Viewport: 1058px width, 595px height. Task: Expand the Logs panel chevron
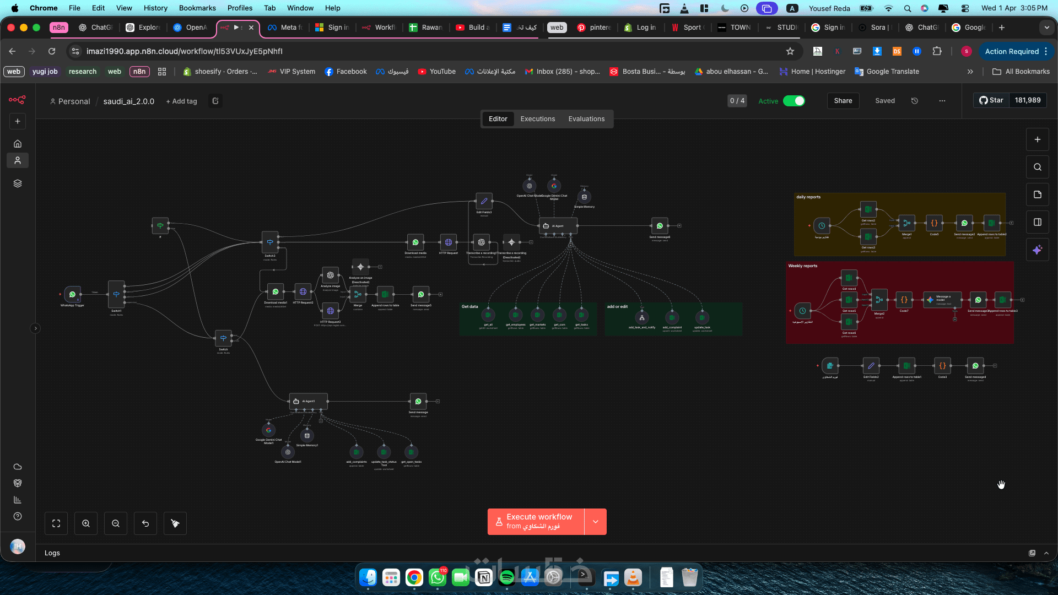(1046, 553)
